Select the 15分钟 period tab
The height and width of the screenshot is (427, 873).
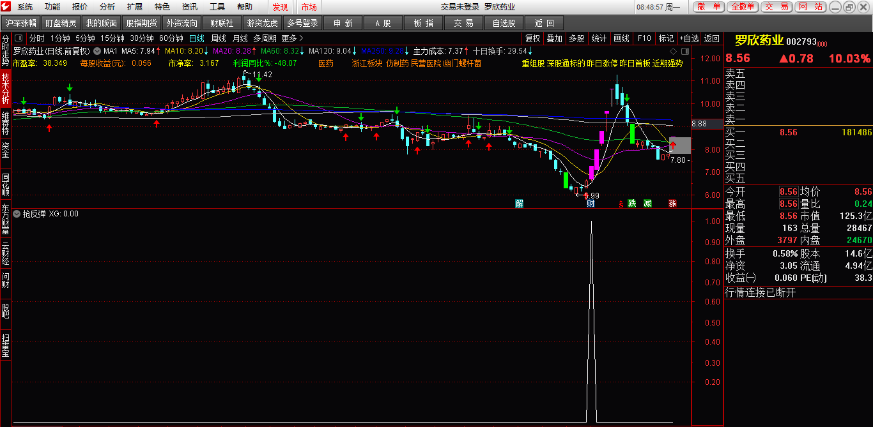(112, 38)
